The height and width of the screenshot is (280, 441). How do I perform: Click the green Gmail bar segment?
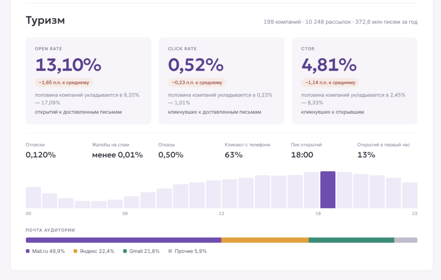(x=351, y=240)
